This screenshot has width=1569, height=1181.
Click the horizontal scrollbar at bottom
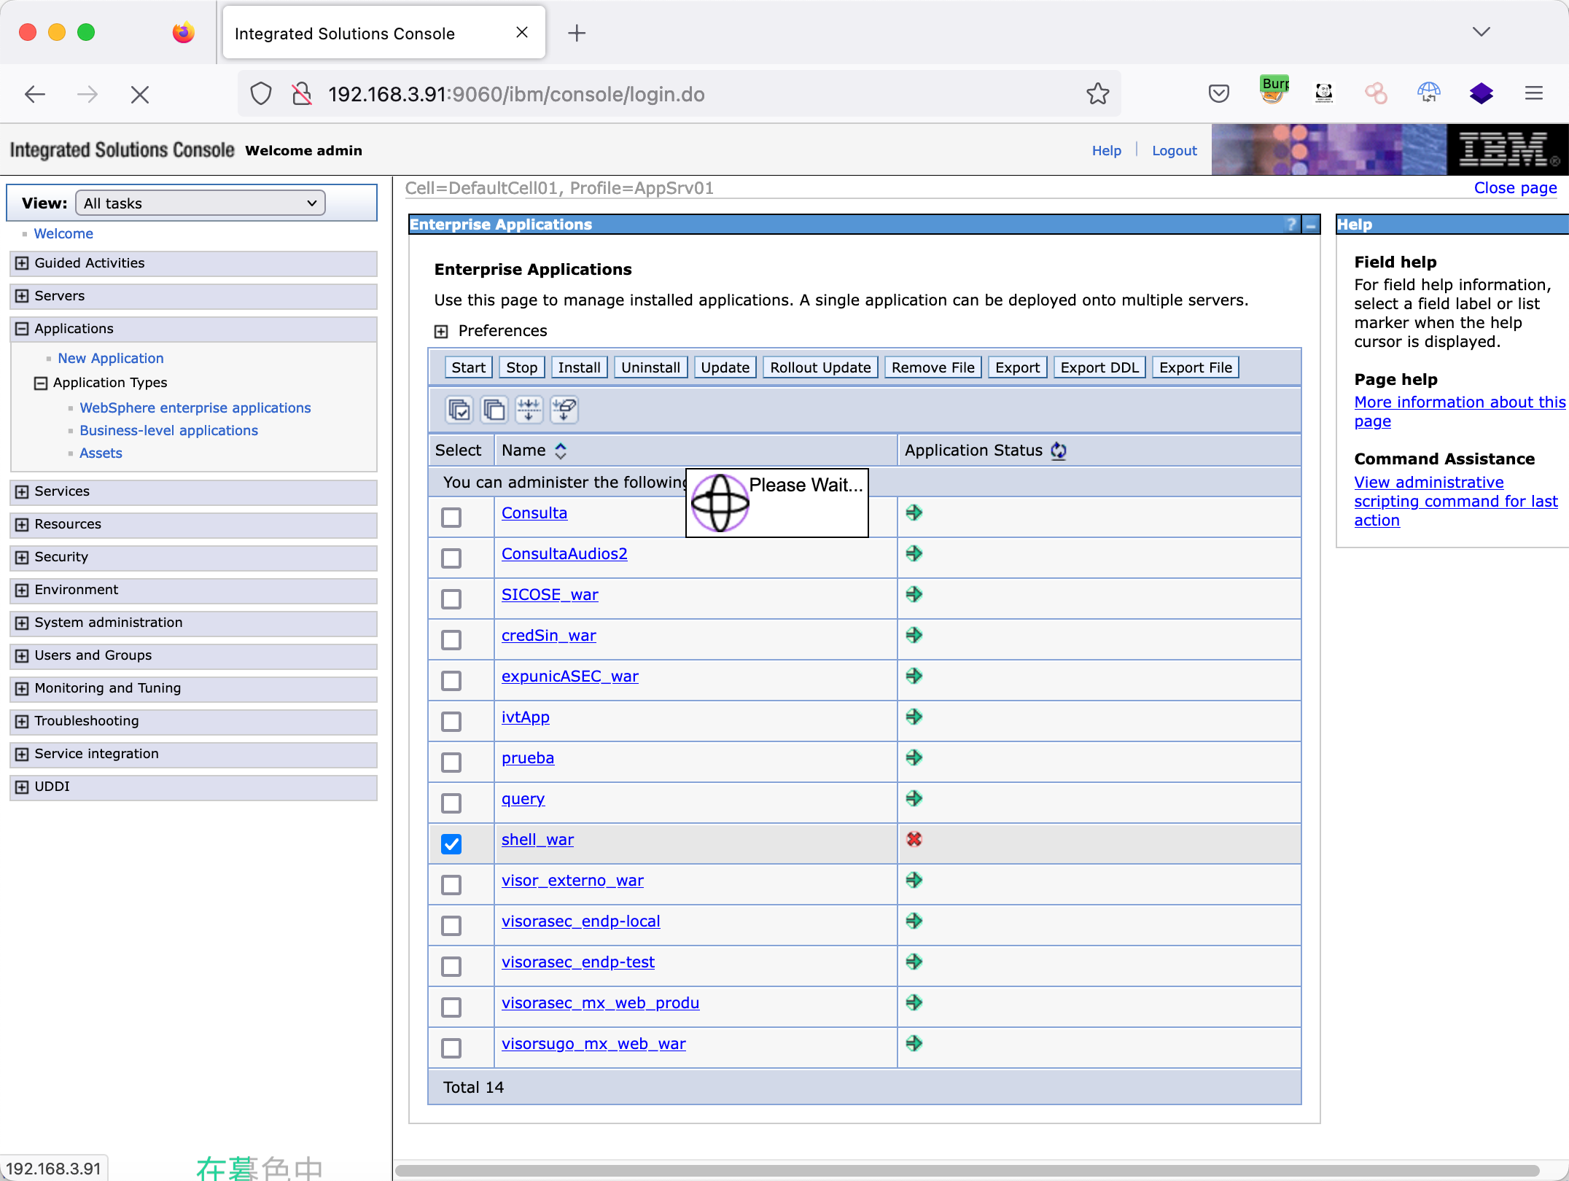click(x=966, y=1170)
